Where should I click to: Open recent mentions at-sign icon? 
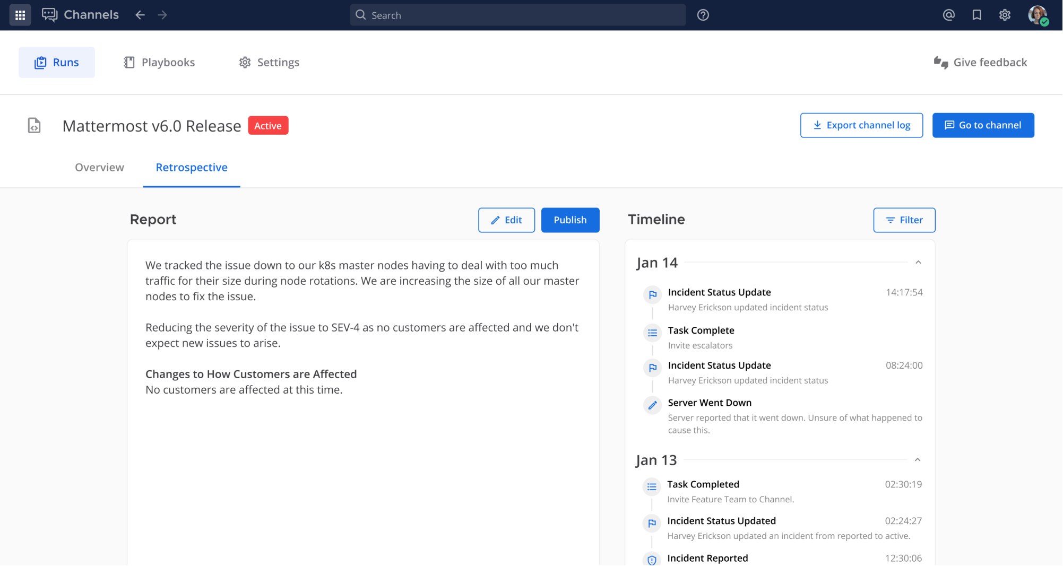click(948, 15)
